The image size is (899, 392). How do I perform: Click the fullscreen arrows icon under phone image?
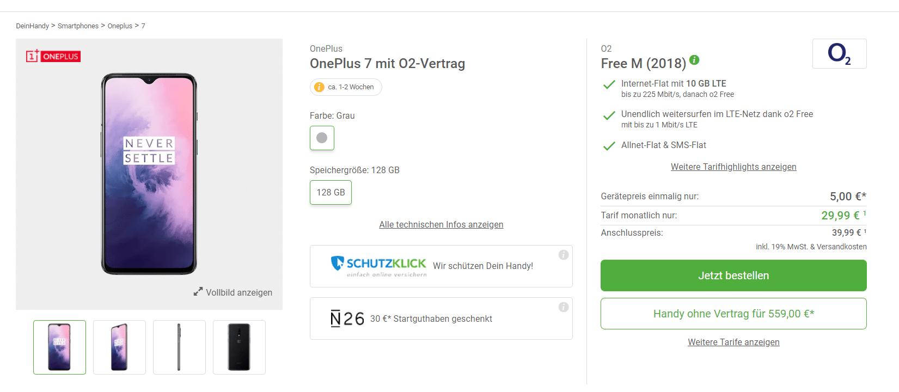[198, 292]
